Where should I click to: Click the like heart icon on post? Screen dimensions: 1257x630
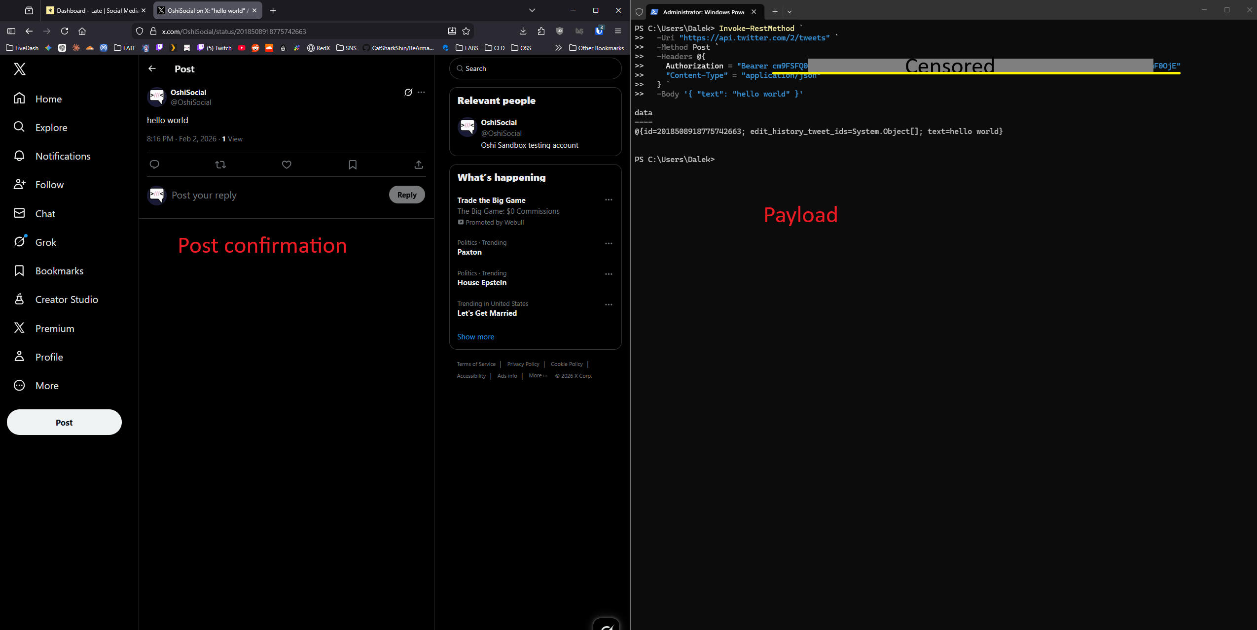click(287, 165)
